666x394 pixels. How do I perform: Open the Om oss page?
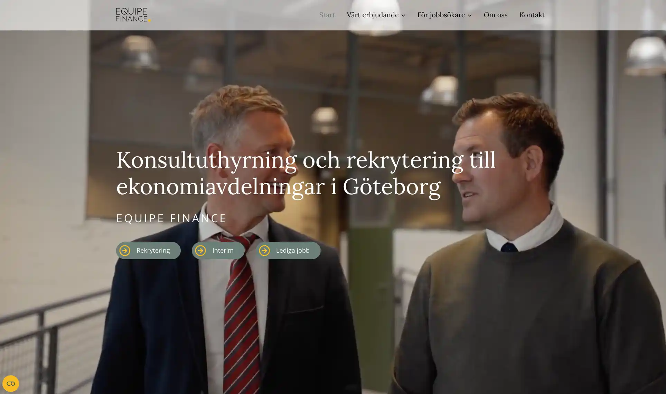[496, 15]
